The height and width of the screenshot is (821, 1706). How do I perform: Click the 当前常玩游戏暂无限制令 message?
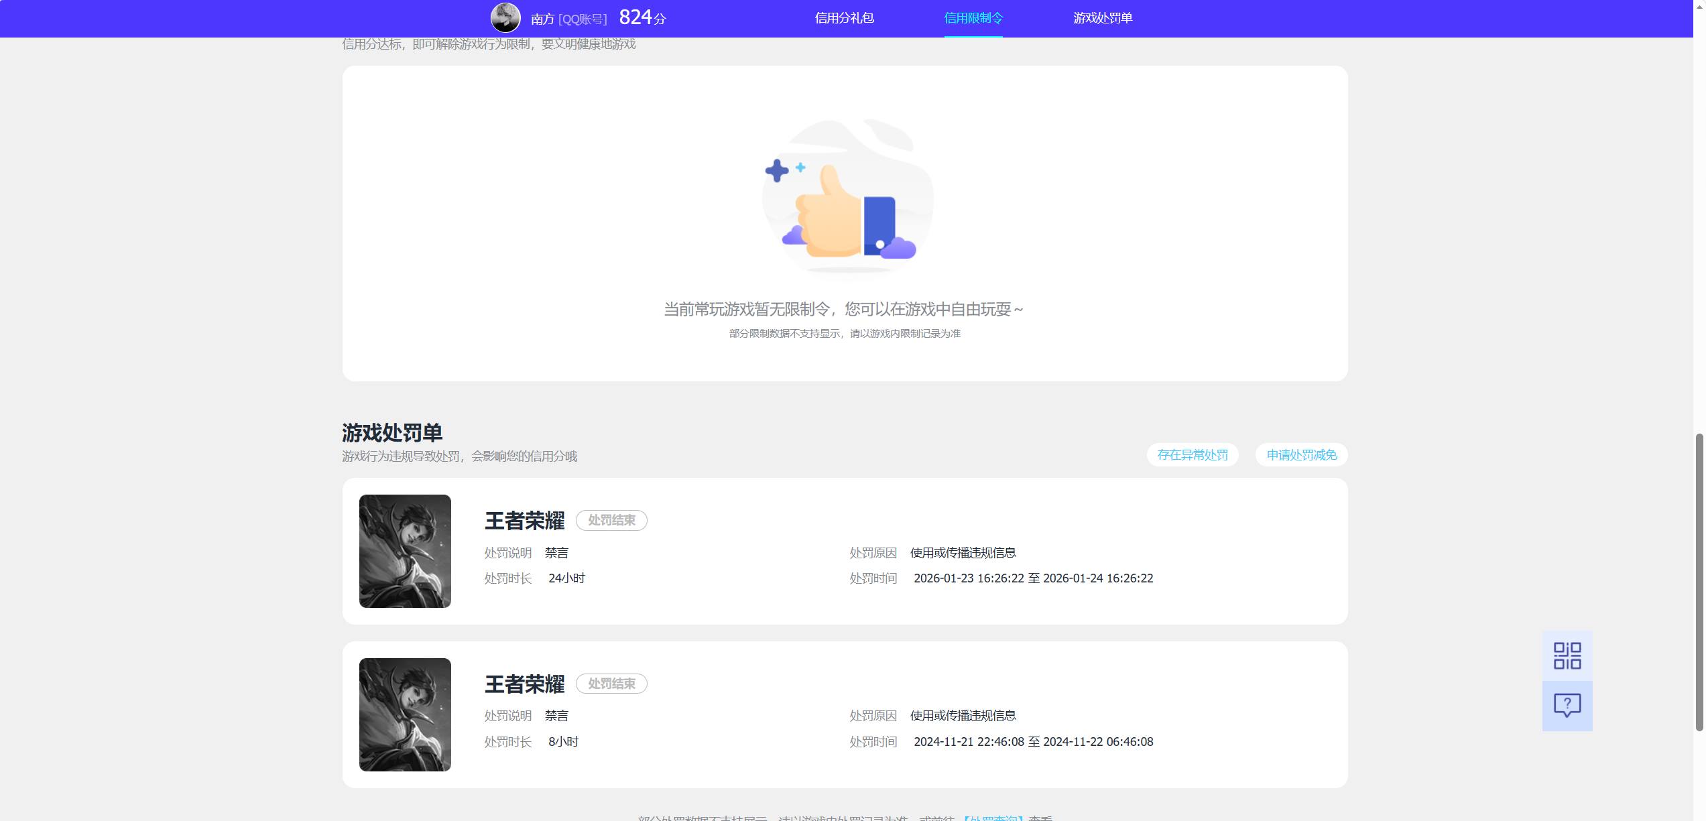[844, 309]
